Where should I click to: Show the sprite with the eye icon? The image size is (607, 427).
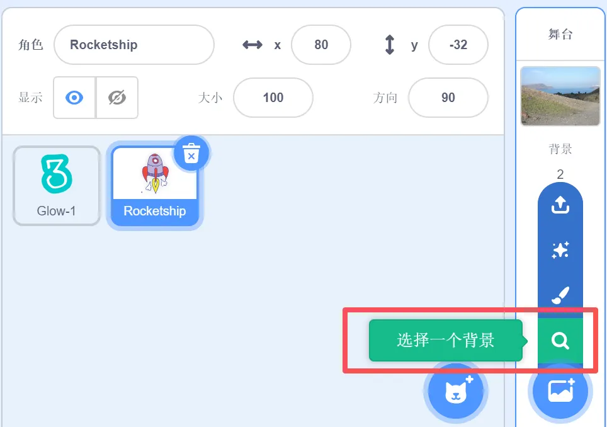click(x=74, y=98)
